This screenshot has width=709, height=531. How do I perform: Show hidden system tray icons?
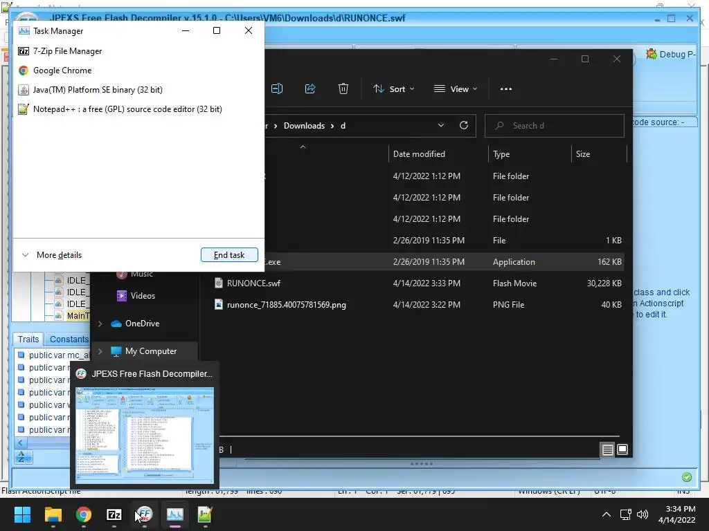pyautogui.click(x=607, y=514)
